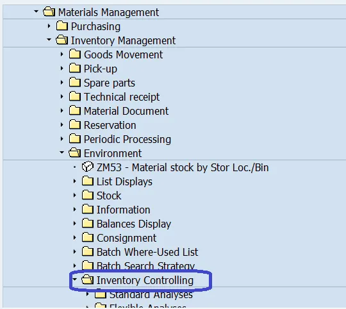Select the Material Document tree entry

point(126,111)
